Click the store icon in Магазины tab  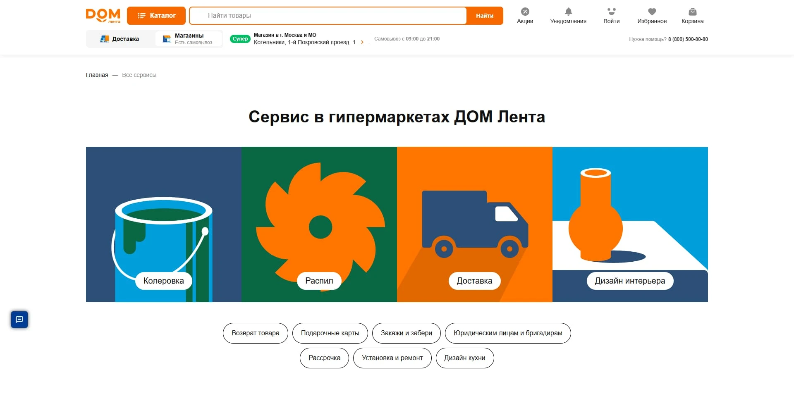pos(167,39)
